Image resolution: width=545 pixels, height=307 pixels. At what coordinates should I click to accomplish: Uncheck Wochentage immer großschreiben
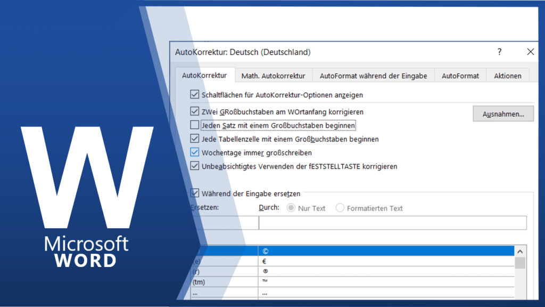195,152
